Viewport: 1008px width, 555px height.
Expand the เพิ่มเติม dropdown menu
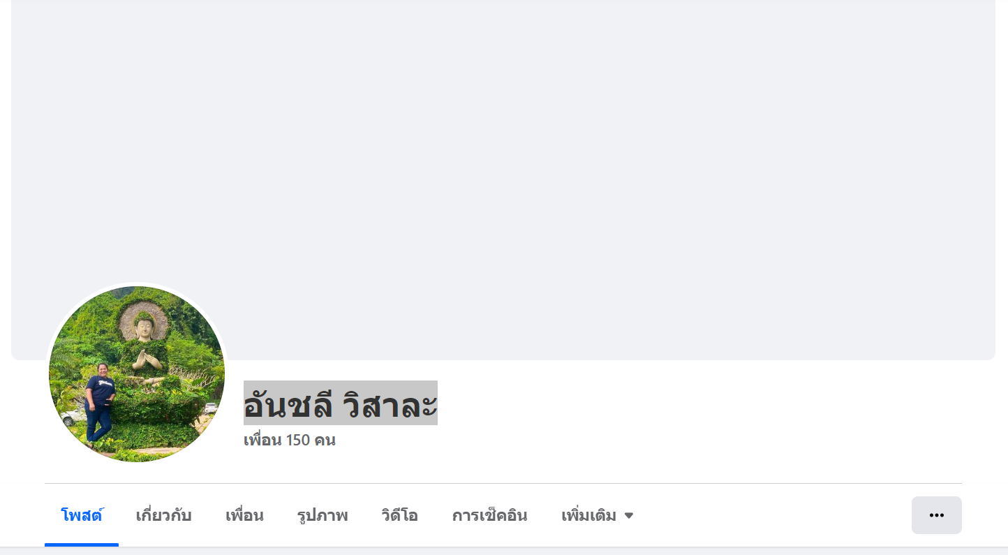point(597,516)
